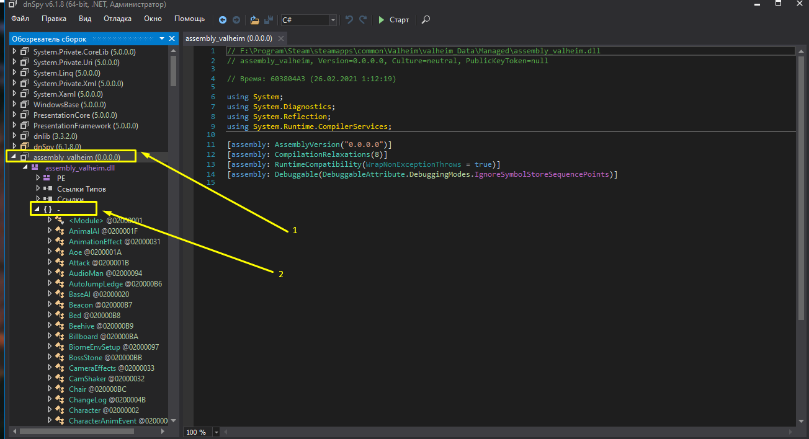
Task: Navigate forward with the grey arrow icon
Action: (x=236, y=20)
